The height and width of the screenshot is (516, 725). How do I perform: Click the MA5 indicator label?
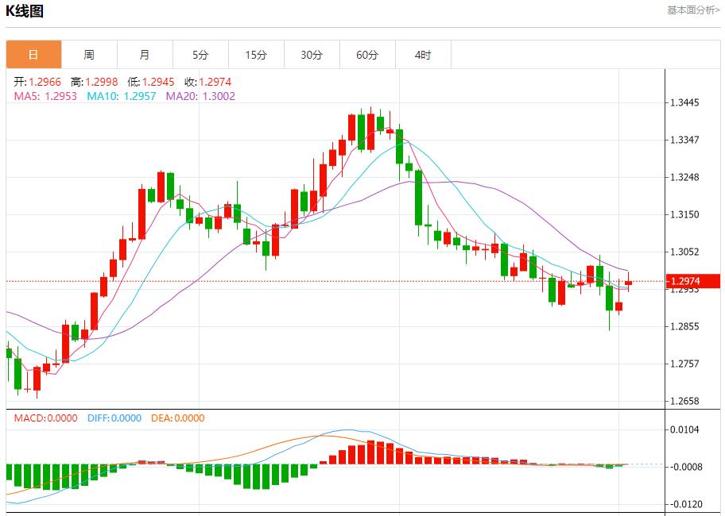pos(45,96)
